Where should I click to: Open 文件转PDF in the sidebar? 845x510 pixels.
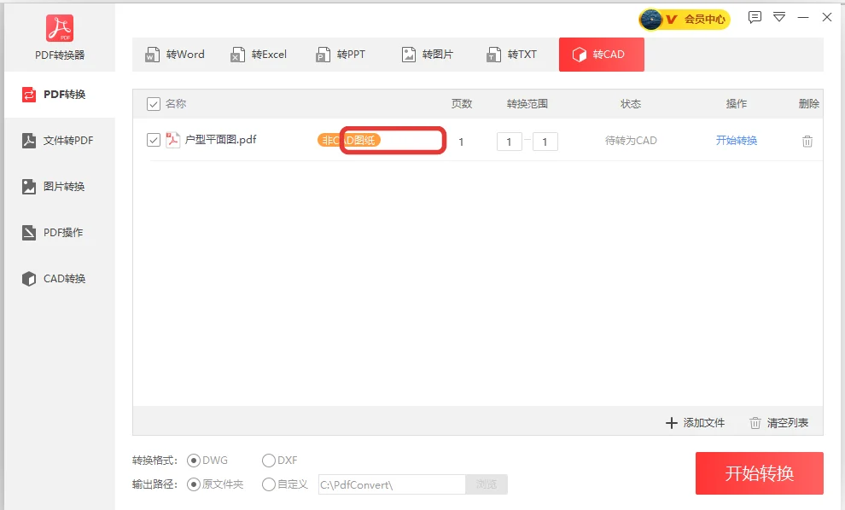(x=60, y=141)
